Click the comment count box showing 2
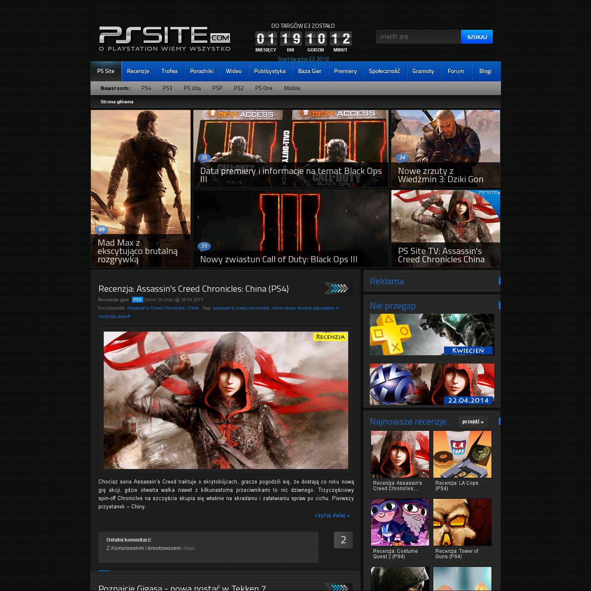 click(343, 540)
